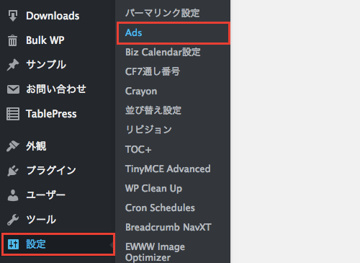Click the plug icon for プラグイン
The width and height of the screenshot is (360, 263).
pyautogui.click(x=13, y=171)
